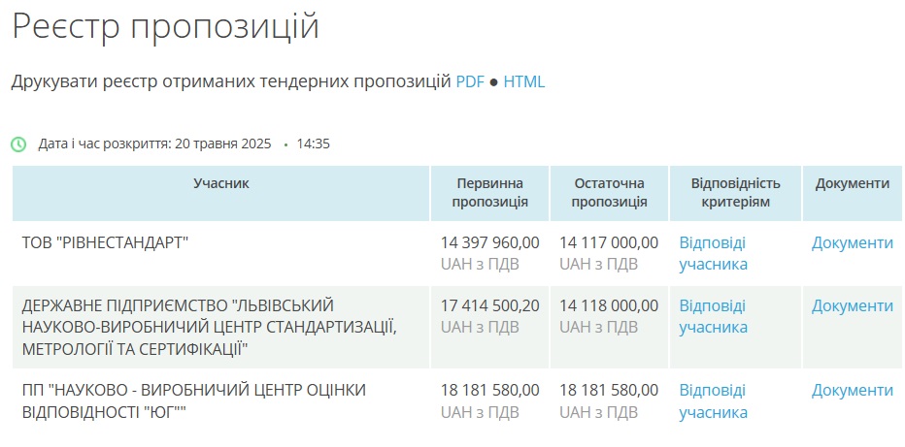Click the Реєстр пропозицій page heading
This screenshot has width=905, height=447.
click(165, 26)
